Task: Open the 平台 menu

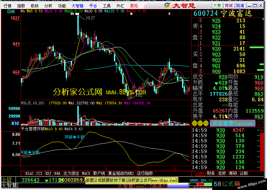Action: tap(93, 6)
